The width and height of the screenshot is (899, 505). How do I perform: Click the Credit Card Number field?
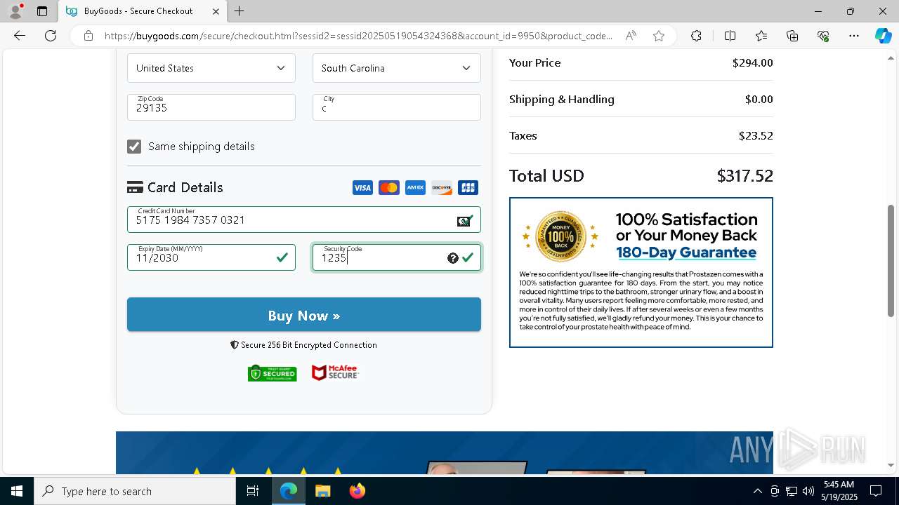[x=304, y=220]
